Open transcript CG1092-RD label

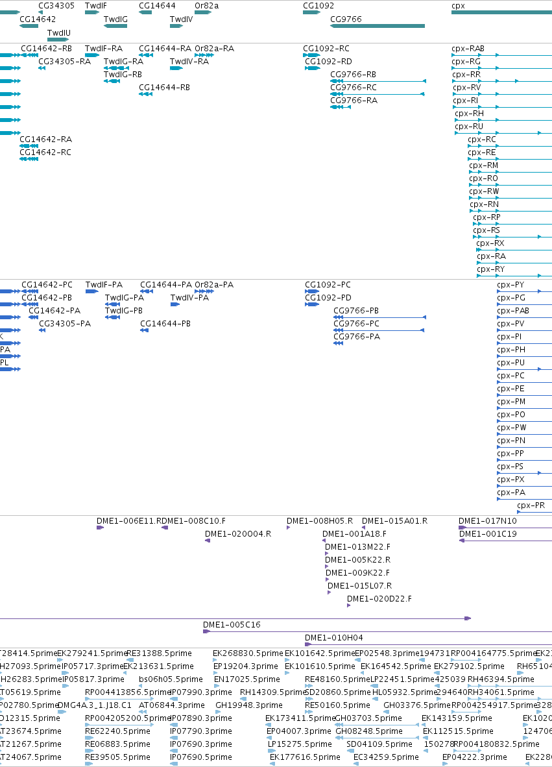(328, 62)
